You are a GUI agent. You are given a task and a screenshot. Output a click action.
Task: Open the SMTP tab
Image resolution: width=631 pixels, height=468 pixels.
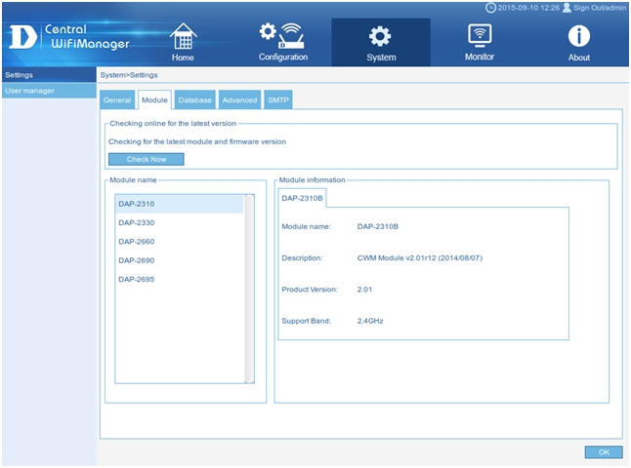277,99
